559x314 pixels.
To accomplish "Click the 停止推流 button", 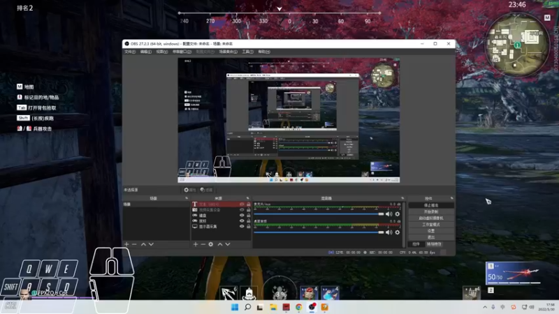I will [x=431, y=205].
